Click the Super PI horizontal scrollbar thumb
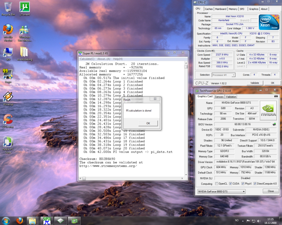The height and width of the screenshot is (225, 282). pos(84,179)
